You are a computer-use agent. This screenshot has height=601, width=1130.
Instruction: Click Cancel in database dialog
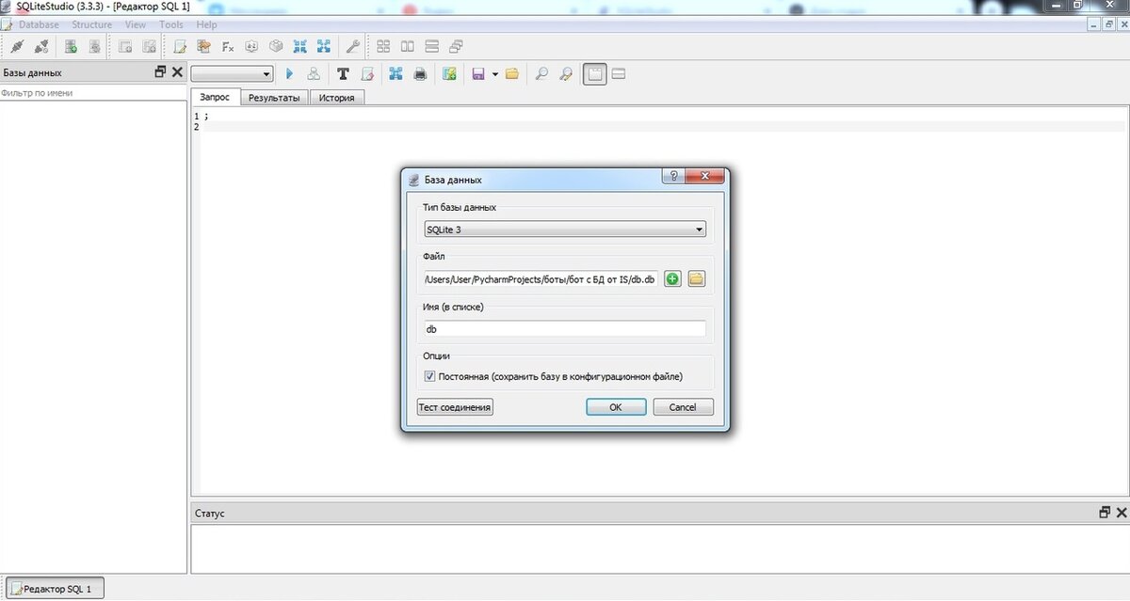(682, 407)
